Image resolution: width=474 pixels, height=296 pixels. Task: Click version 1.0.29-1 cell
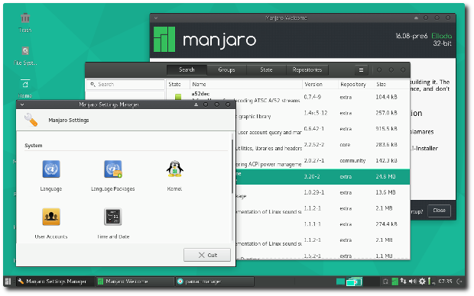pos(314,192)
